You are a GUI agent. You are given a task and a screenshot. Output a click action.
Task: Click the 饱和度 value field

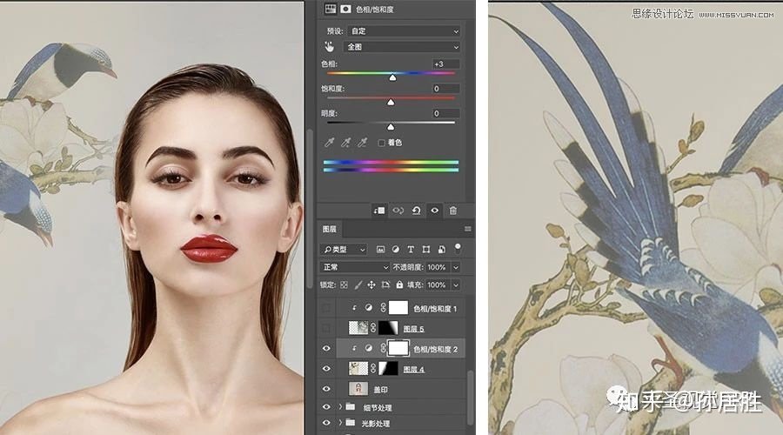pos(445,89)
